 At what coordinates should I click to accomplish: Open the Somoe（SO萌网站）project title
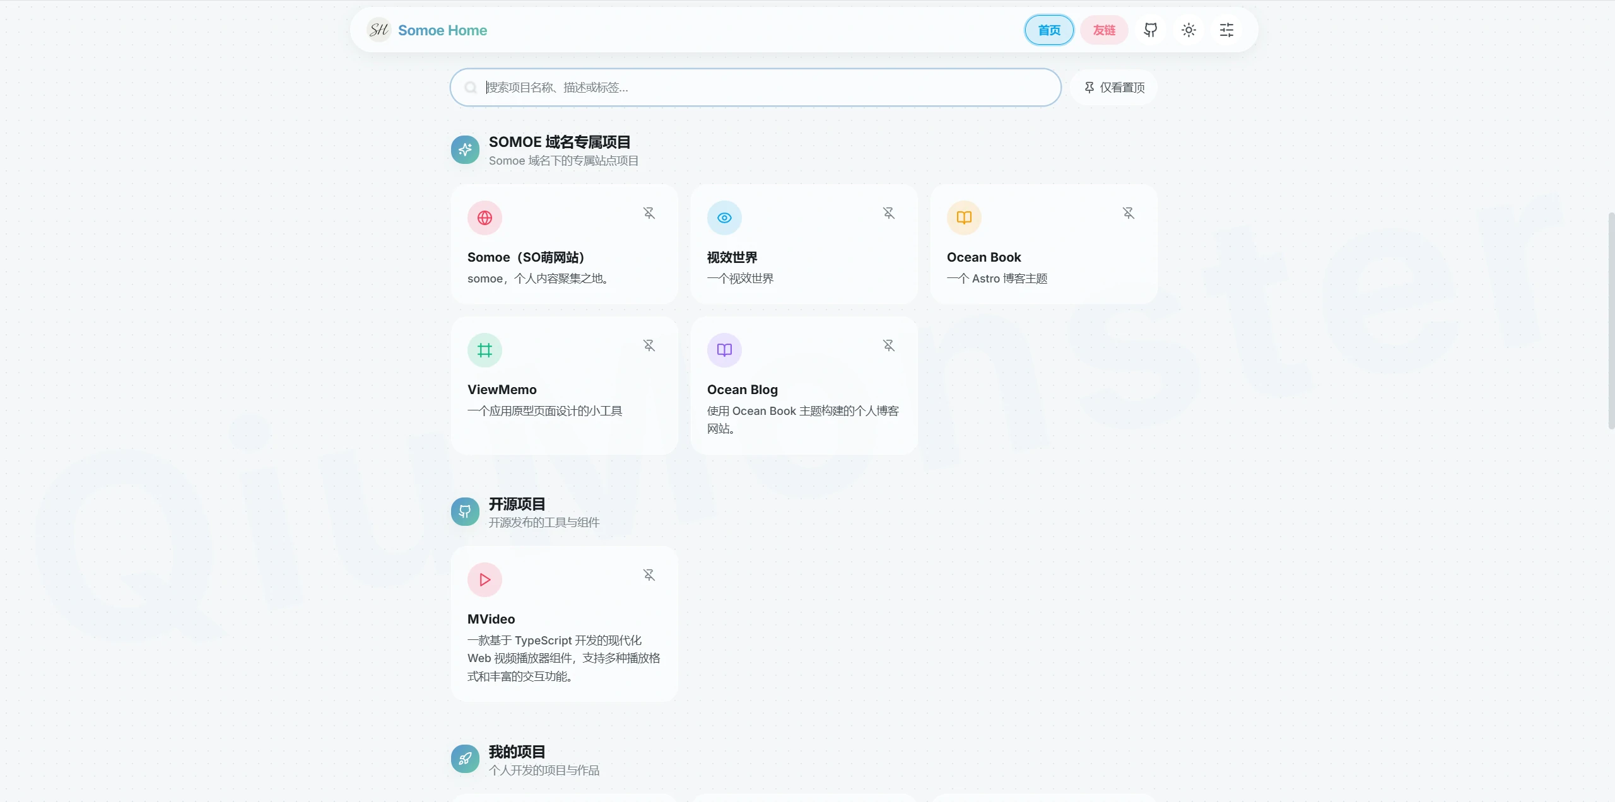pyautogui.click(x=527, y=257)
